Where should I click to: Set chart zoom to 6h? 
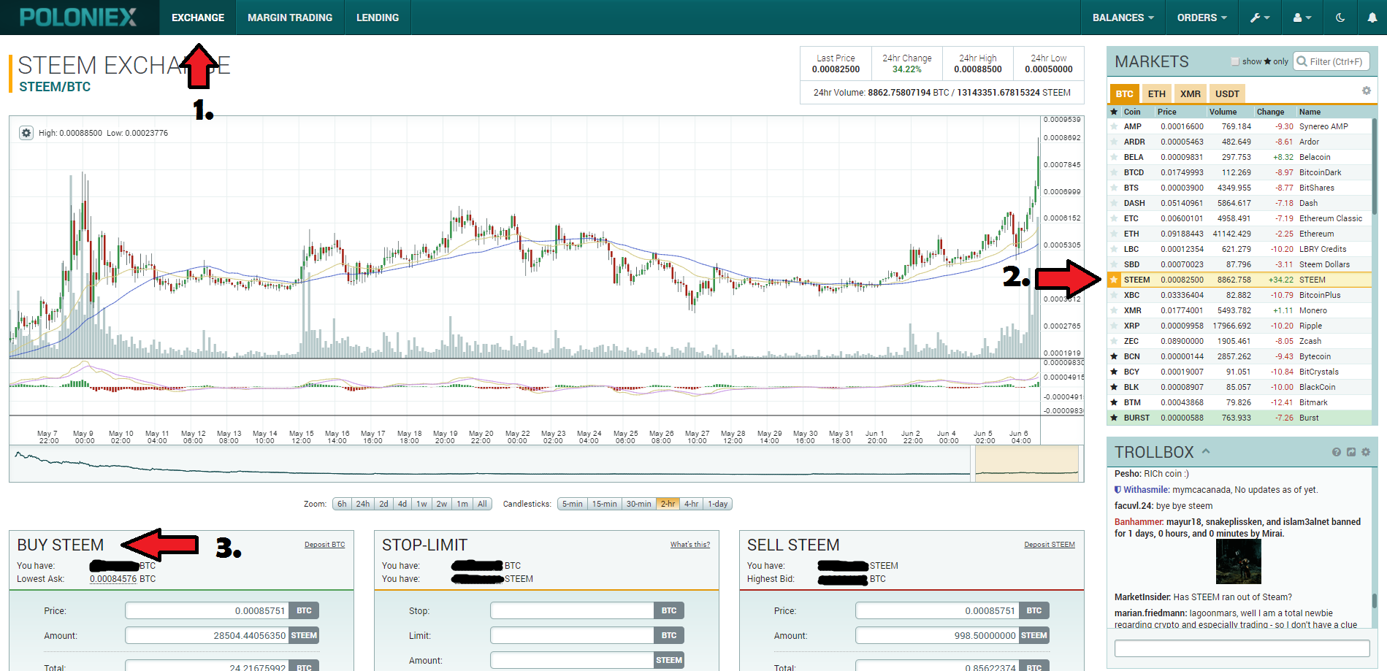(342, 504)
